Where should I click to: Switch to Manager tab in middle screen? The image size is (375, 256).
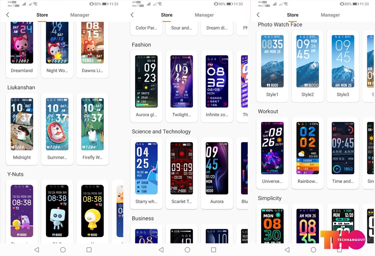pyautogui.click(x=204, y=15)
